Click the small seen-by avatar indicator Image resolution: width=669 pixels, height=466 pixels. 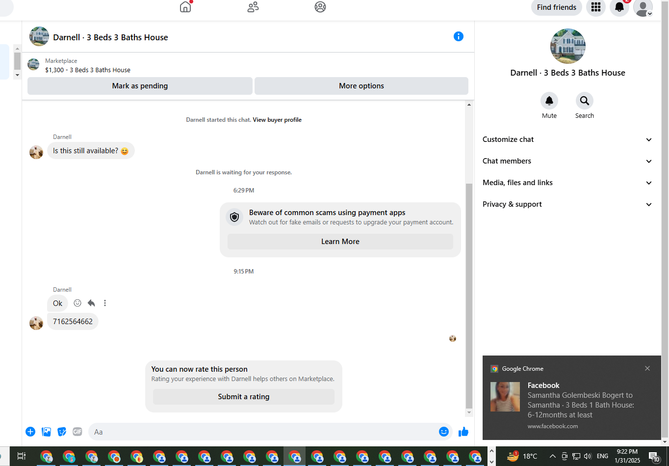(453, 338)
